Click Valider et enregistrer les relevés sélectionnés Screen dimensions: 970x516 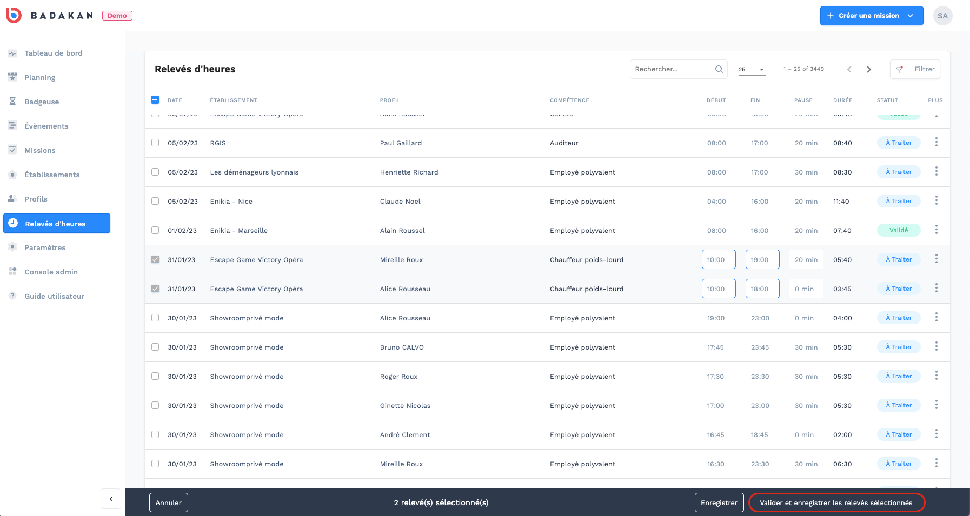coord(836,502)
